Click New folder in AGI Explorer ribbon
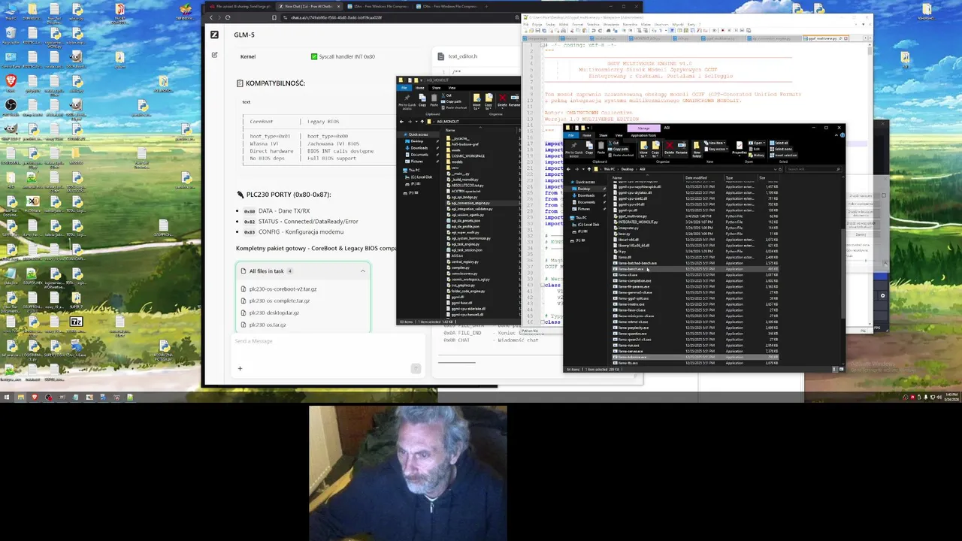Image resolution: width=962 pixels, height=541 pixels. pyautogui.click(x=697, y=149)
